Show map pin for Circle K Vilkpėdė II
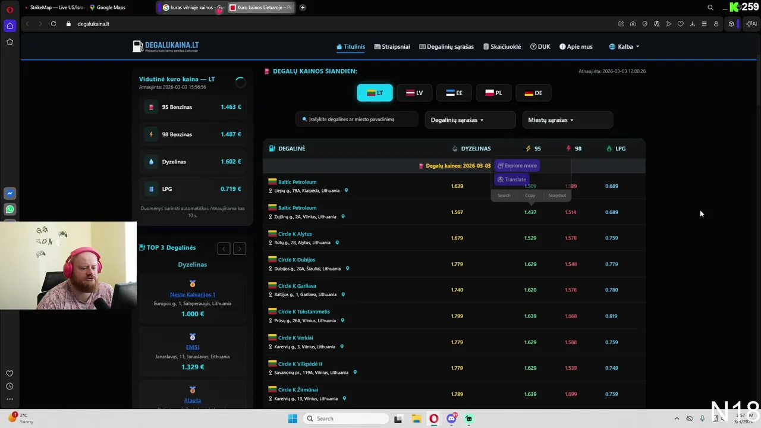761x428 pixels. tap(355, 373)
